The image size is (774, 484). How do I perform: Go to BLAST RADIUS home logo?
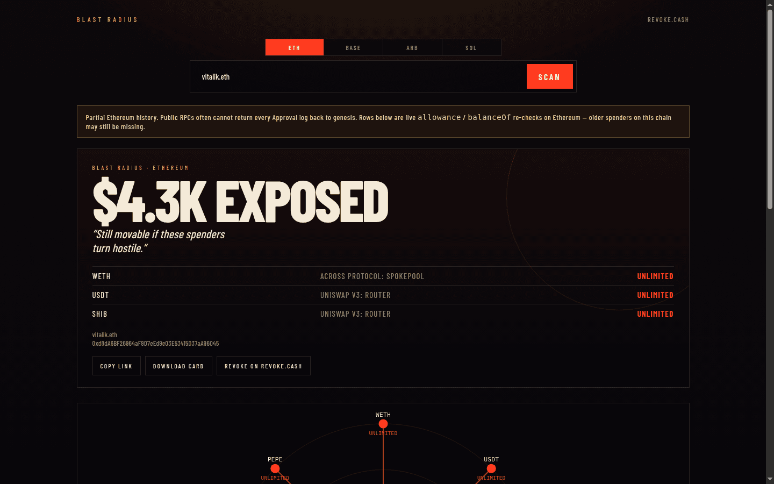[x=107, y=20]
